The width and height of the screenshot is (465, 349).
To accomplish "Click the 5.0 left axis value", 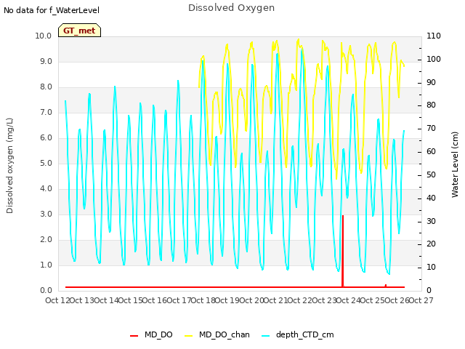I will coord(46,163).
